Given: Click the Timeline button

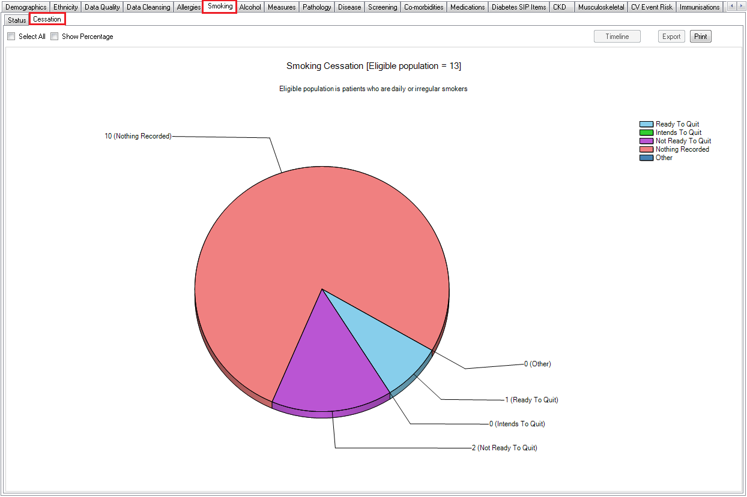Looking at the screenshot, I should (617, 37).
